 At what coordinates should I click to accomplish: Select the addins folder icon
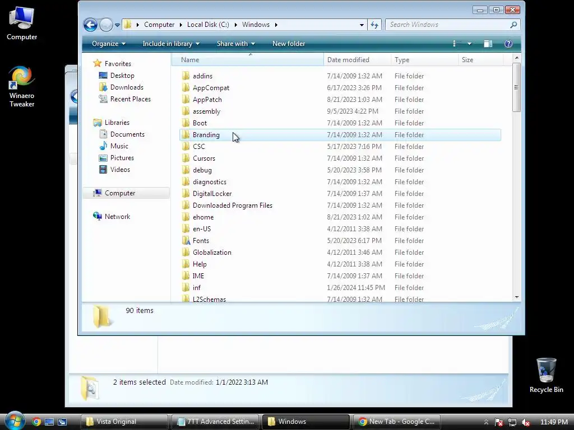pos(186,76)
